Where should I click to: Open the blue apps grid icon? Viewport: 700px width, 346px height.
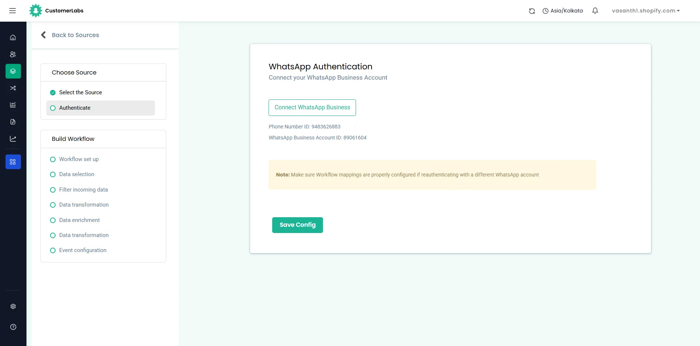pyautogui.click(x=13, y=162)
